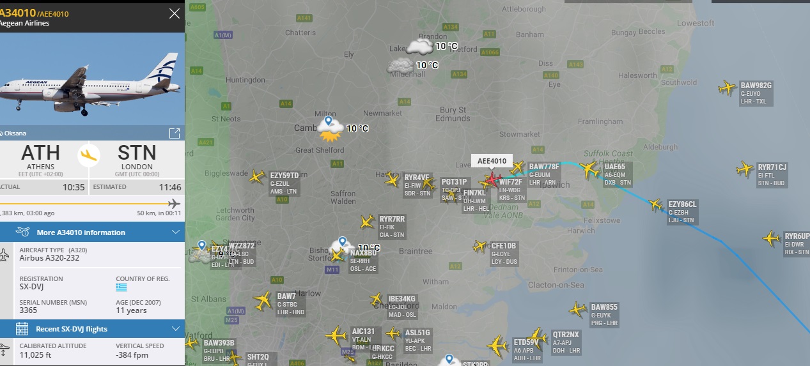The width and height of the screenshot is (810, 366).
Task: Select the UAE65 Emirates aircraft icon
Action: [589, 170]
